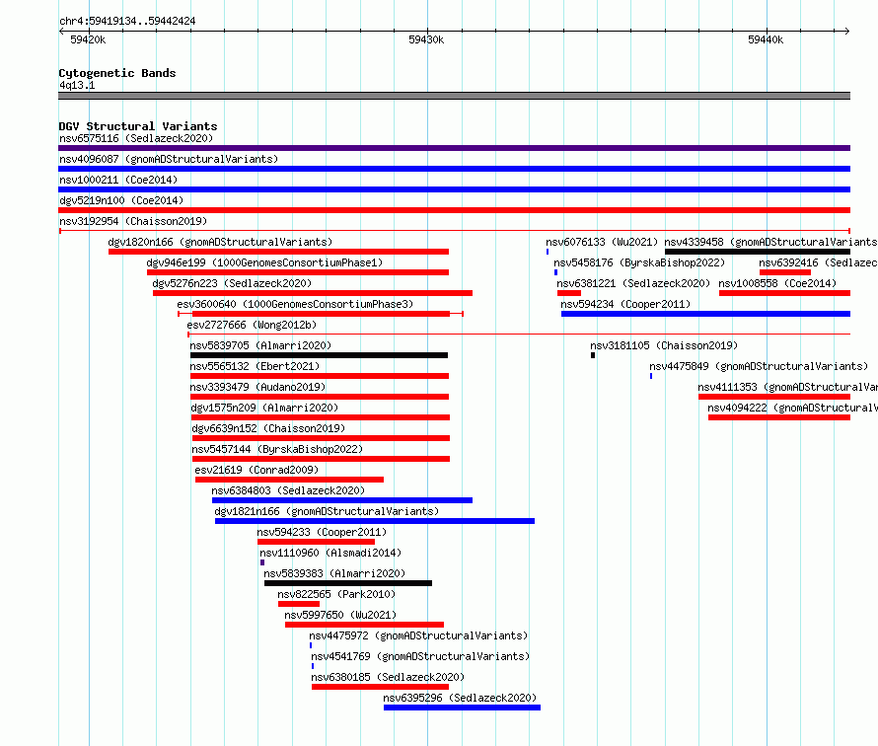
Task: Click nsv594233 (Cooper2011) label
Action: coord(322,532)
